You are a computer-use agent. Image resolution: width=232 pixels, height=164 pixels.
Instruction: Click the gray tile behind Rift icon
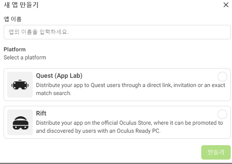[x=20, y=122]
